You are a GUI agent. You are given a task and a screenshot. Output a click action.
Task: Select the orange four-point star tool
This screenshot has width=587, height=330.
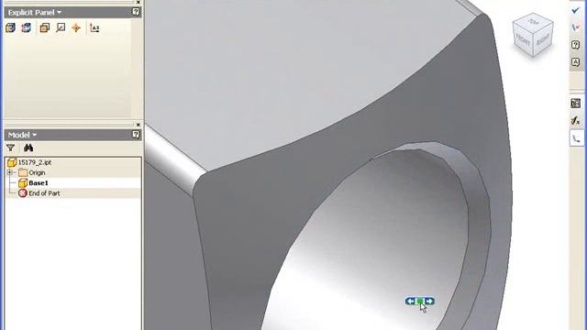(76, 27)
